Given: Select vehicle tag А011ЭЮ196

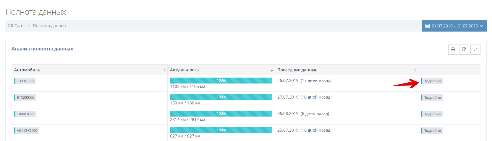Looking at the screenshot, I should [x=27, y=131].
